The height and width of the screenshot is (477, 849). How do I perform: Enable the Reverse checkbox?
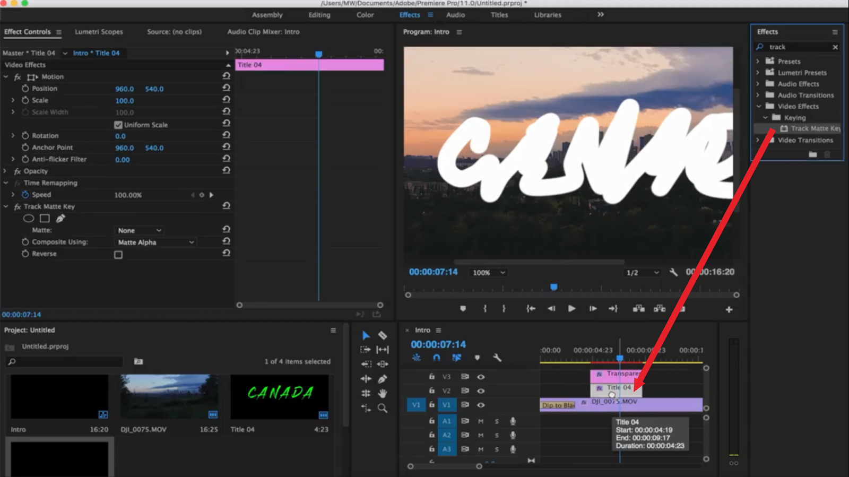pos(118,255)
